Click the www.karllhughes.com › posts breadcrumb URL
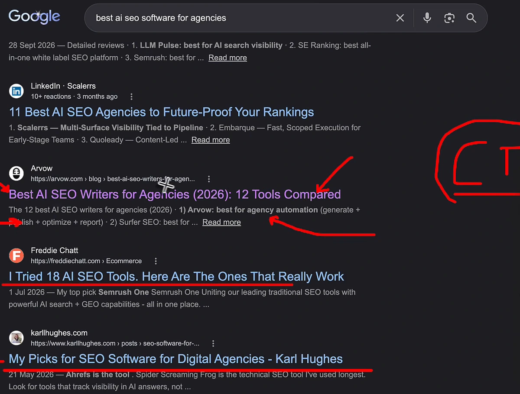The width and height of the screenshot is (520, 394). click(115, 343)
